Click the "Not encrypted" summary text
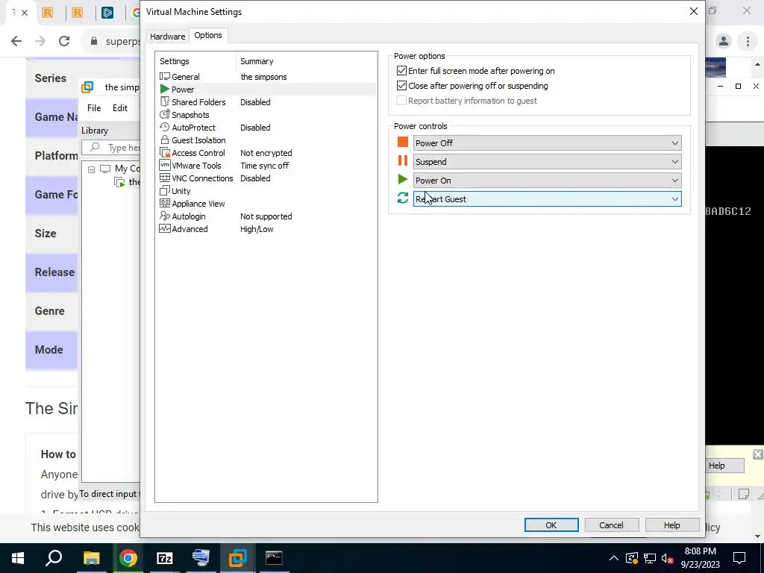The image size is (764, 573). coord(266,152)
